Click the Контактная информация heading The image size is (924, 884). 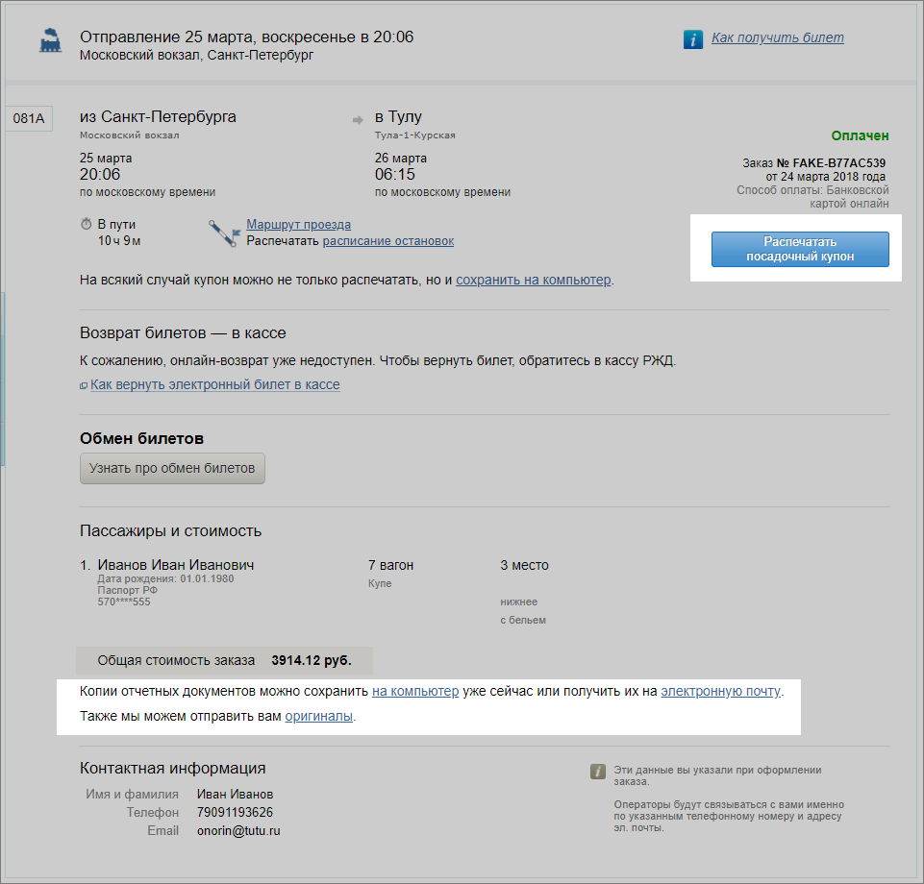click(x=173, y=769)
